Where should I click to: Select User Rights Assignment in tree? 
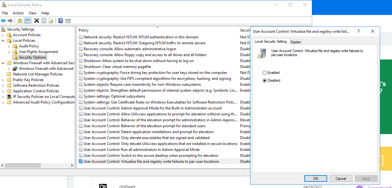38,52
